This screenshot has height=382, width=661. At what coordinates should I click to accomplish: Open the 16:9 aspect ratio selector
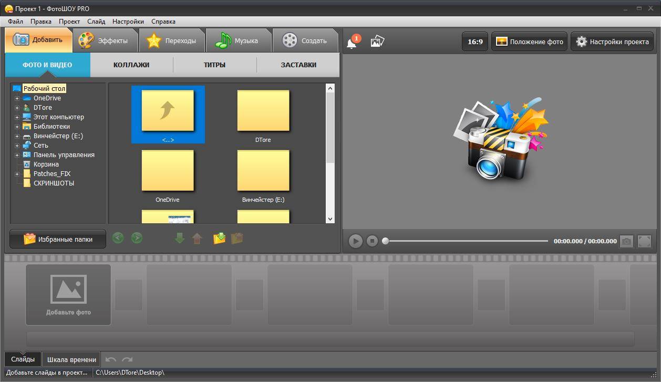(475, 42)
